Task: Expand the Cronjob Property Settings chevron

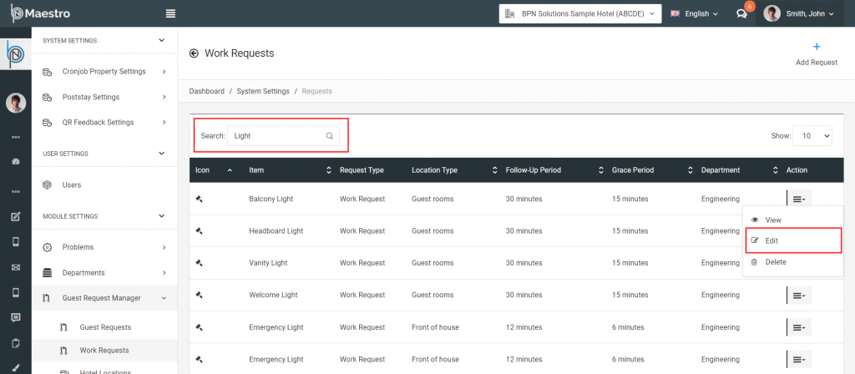Action: click(x=164, y=72)
